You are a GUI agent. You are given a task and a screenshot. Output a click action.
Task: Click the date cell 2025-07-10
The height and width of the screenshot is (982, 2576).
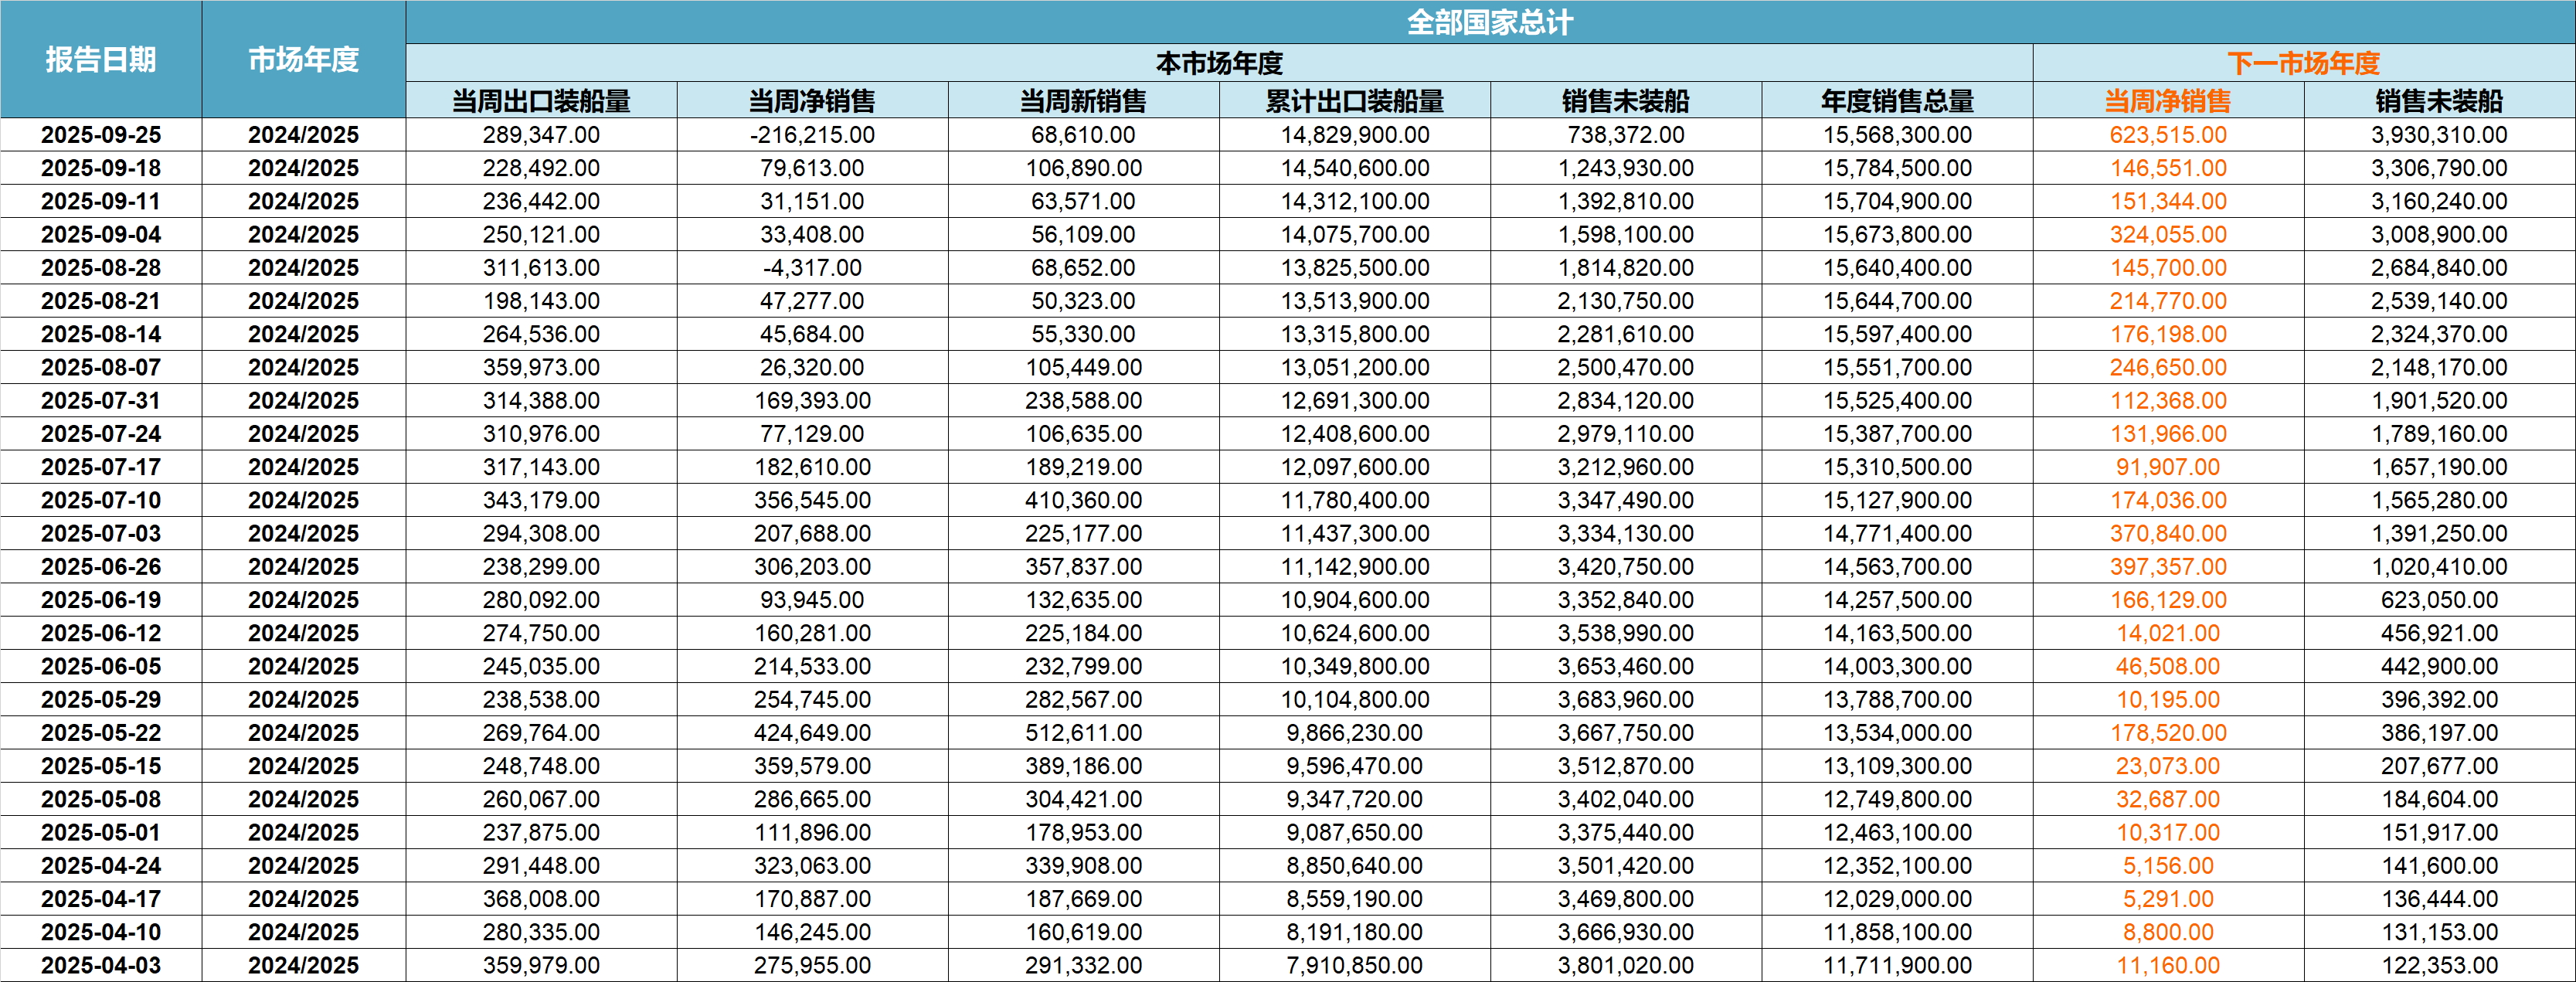coord(101,500)
